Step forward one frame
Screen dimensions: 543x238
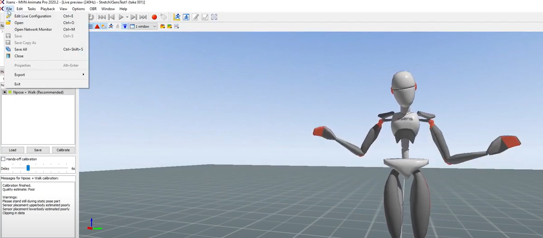(133, 17)
